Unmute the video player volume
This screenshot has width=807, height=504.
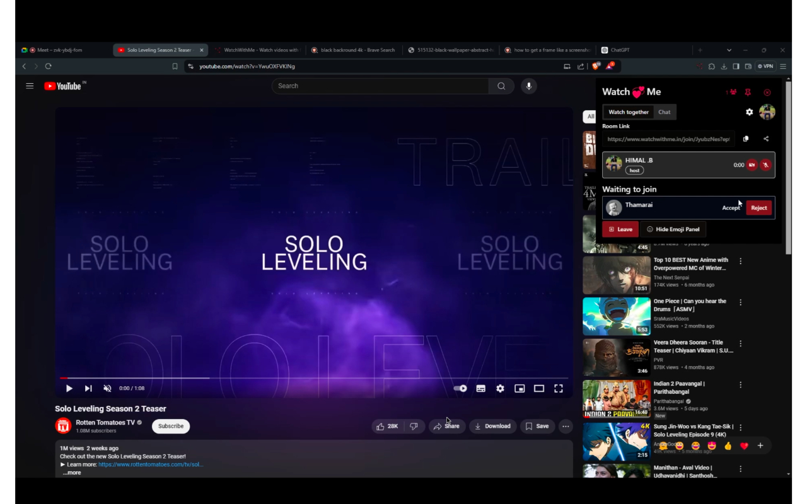(x=107, y=389)
